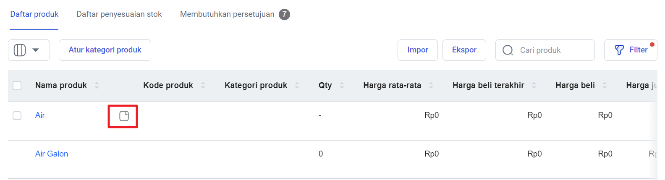This screenshot has height=180, width=665.
Task: Open the Air Galon product link
Action: click(x=52, y=154)
